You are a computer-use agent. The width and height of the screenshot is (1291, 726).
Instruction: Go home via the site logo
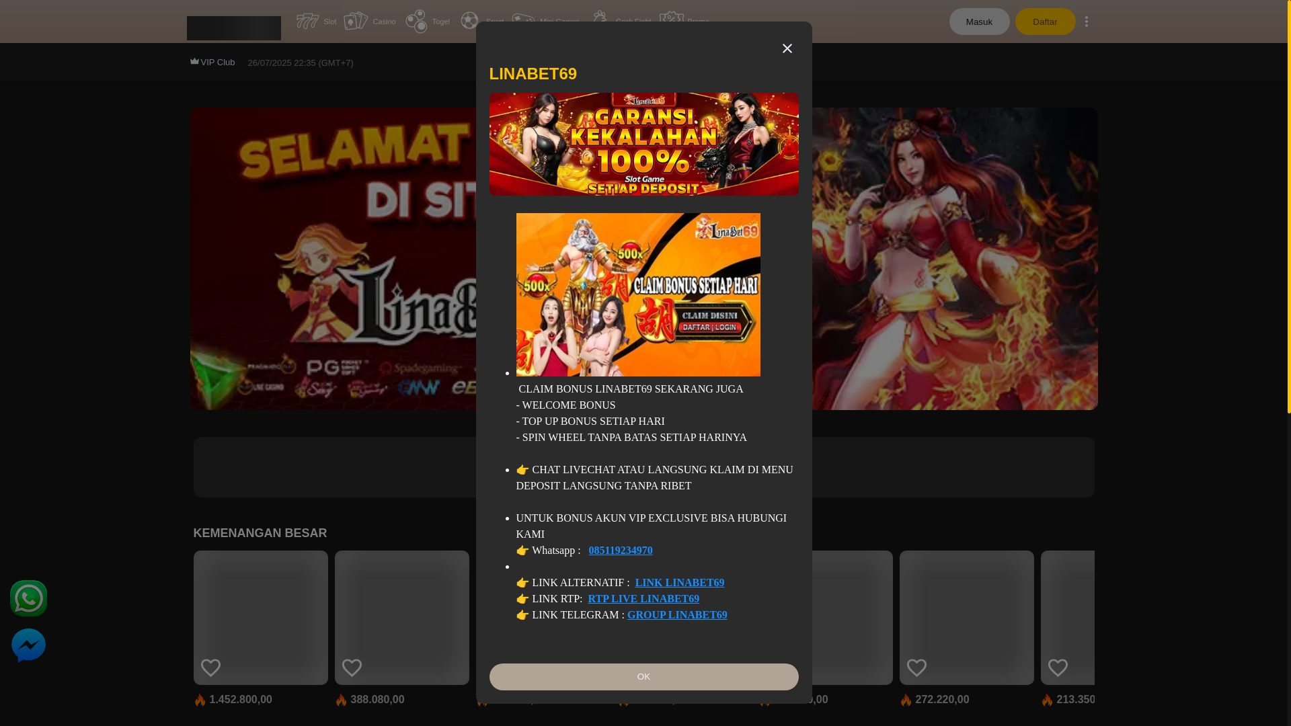tap(234, 28)
